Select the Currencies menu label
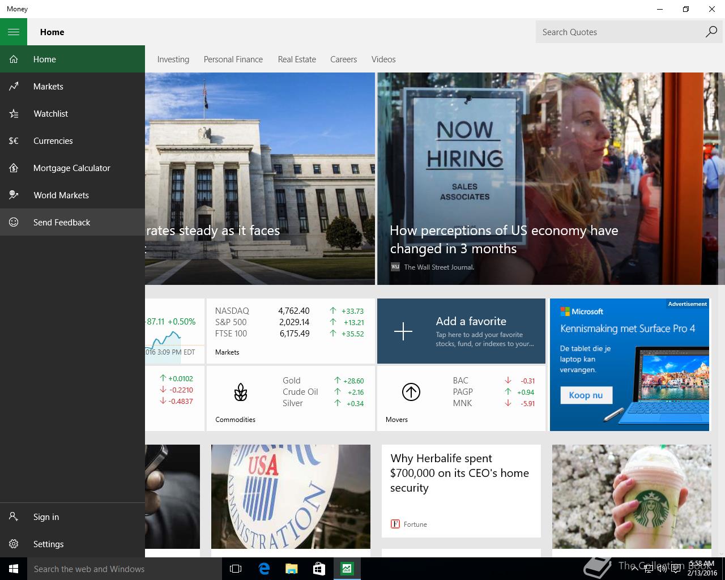The image size is (725, 580). (53, 140)
